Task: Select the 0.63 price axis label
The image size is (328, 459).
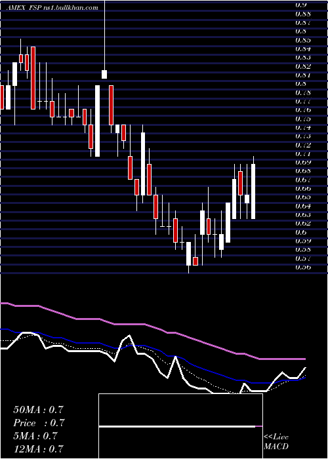Action: (303, 214)
